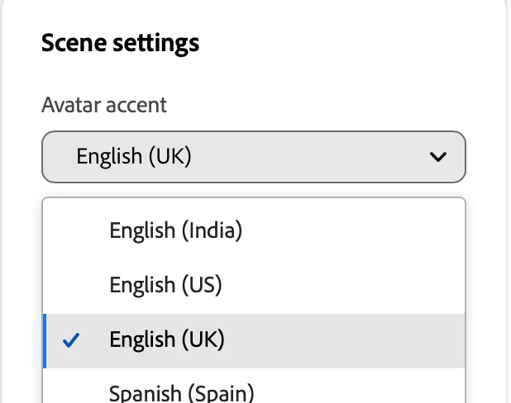This screenshot has height=403, width=511.
Task: Click the US accent entry text
Action: [x=166, y=285]
